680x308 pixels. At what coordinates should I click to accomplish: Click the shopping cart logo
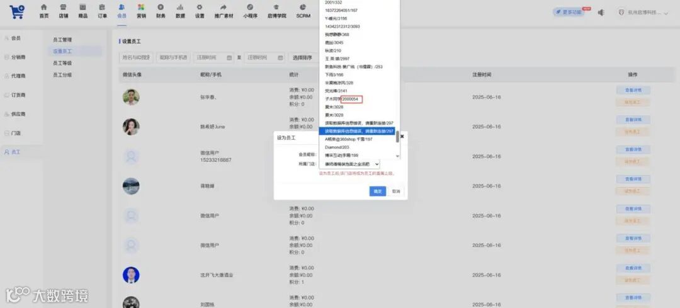tap(18, 12)
